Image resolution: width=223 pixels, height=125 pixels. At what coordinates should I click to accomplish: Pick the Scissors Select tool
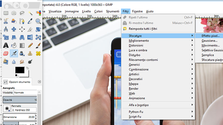pyautogui.click(x=6, y=21)
